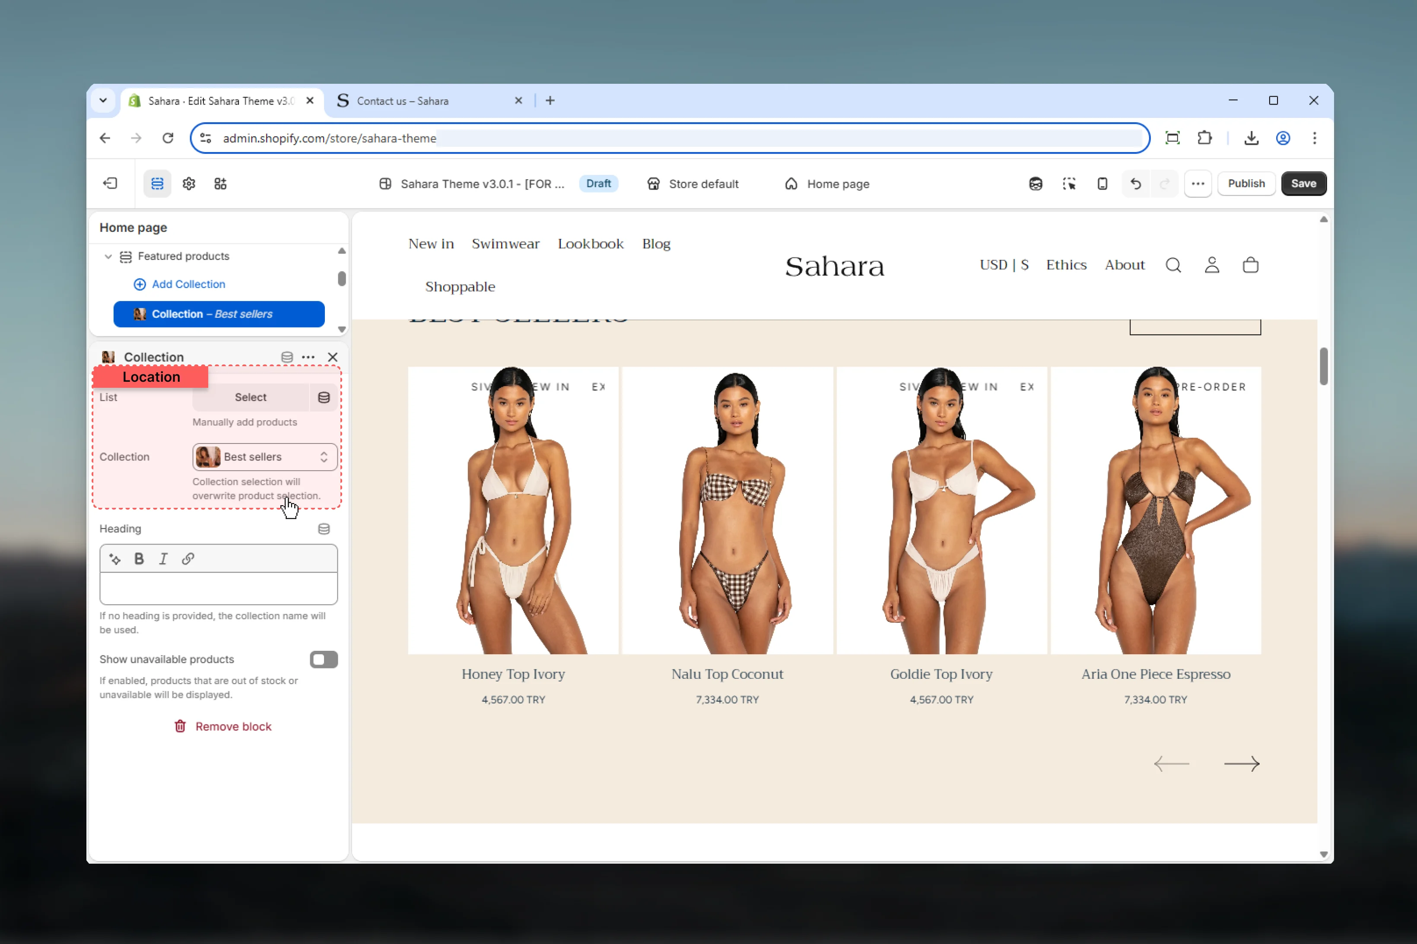Remove the Collection block
The width and height of the screenshot is (1417, 944).
tap(223, 727)
